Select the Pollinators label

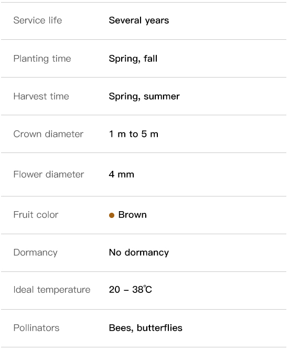pyautogui.click(x=36, y=328)
